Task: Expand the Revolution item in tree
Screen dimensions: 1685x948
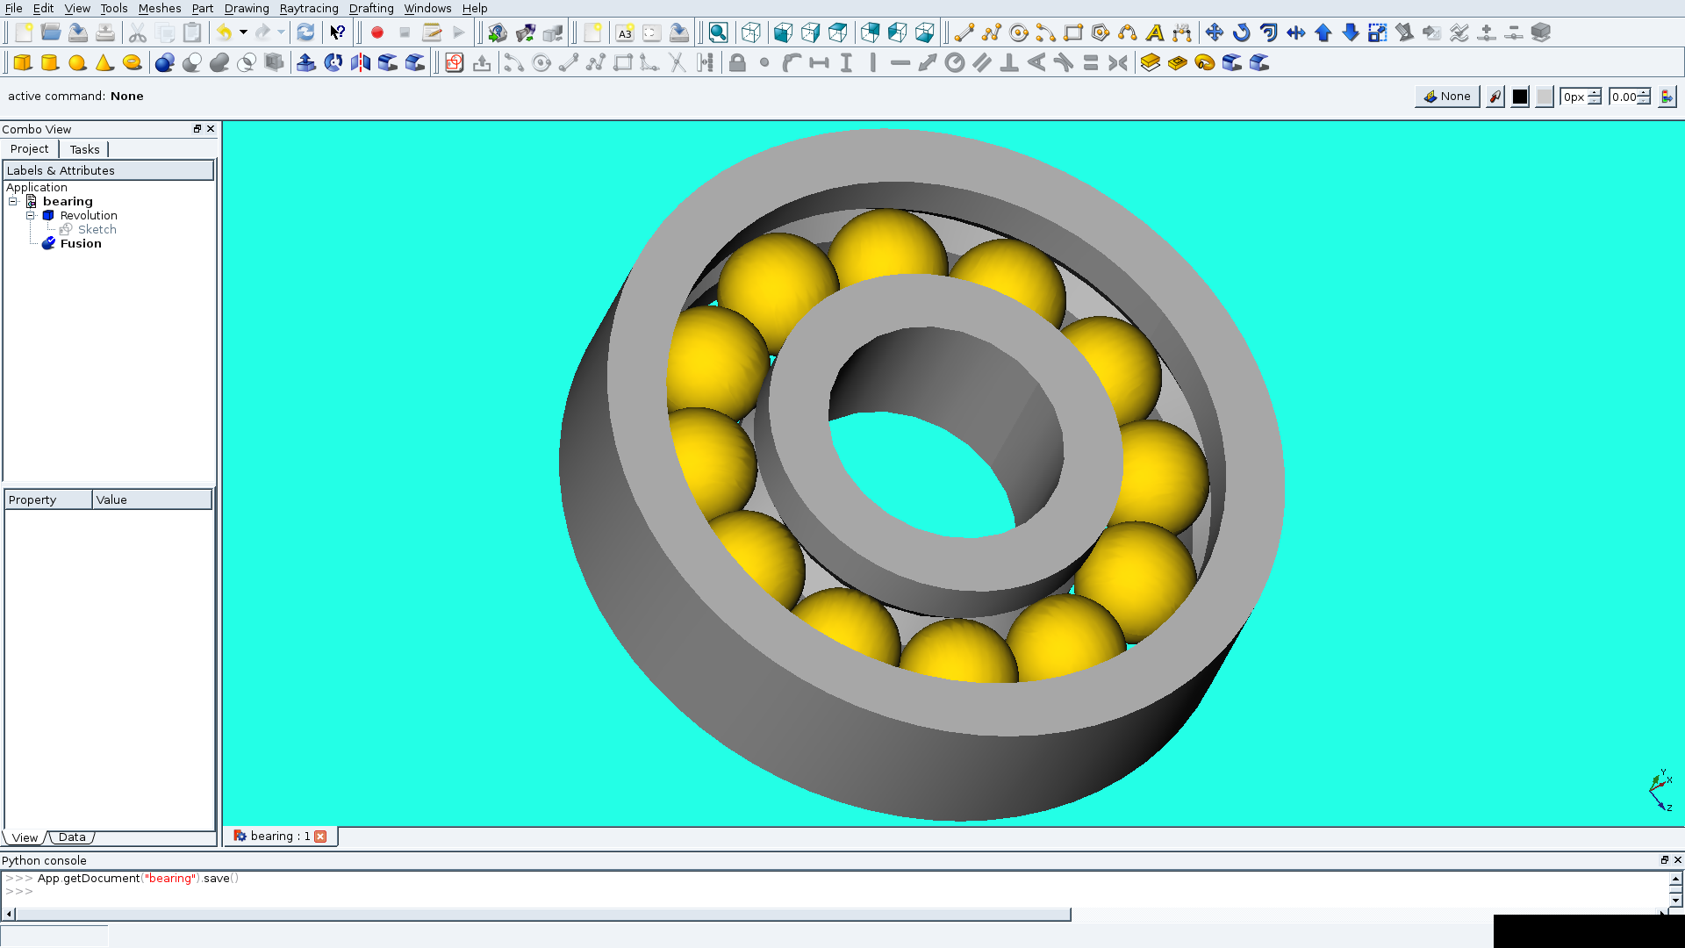Action: (32, 215)
